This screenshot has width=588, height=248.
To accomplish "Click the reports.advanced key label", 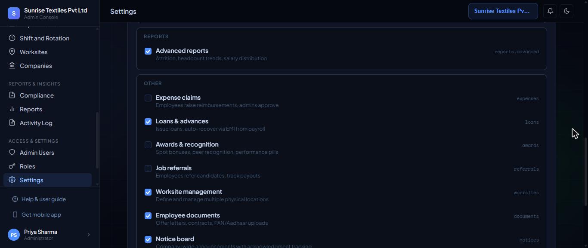I will (x=517, y=52).
